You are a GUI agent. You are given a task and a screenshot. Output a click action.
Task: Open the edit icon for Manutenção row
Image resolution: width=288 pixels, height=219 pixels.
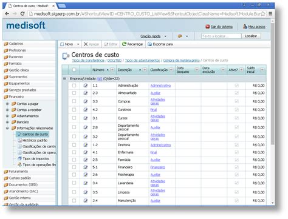coord(86,201)
